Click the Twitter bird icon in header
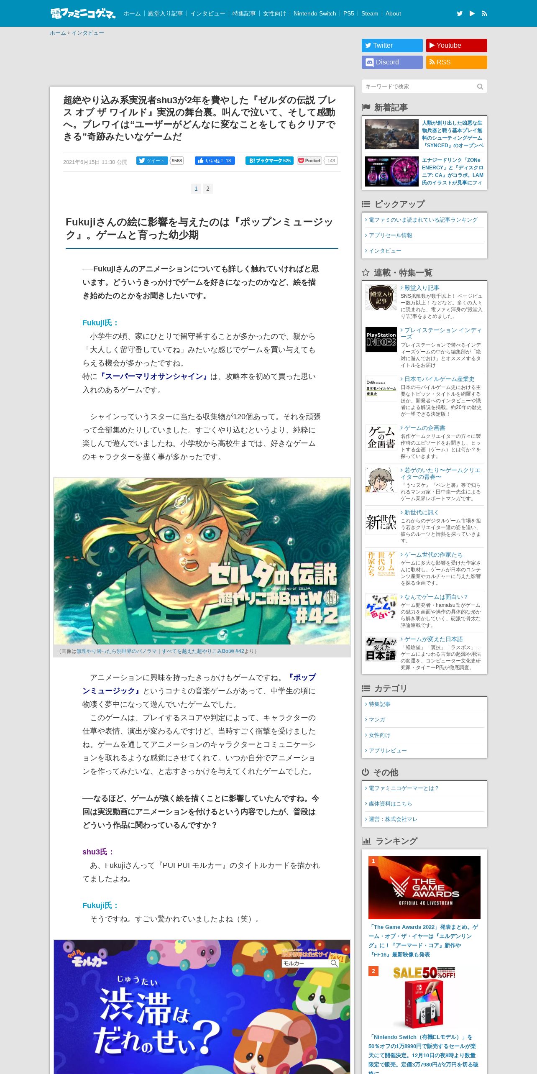The width and height of the screenshot is (537, 1074). tap(460, 13)
